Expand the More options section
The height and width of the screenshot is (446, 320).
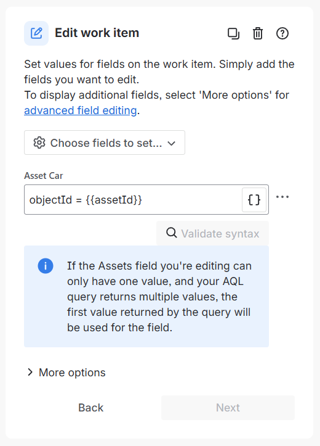[66, 373]
